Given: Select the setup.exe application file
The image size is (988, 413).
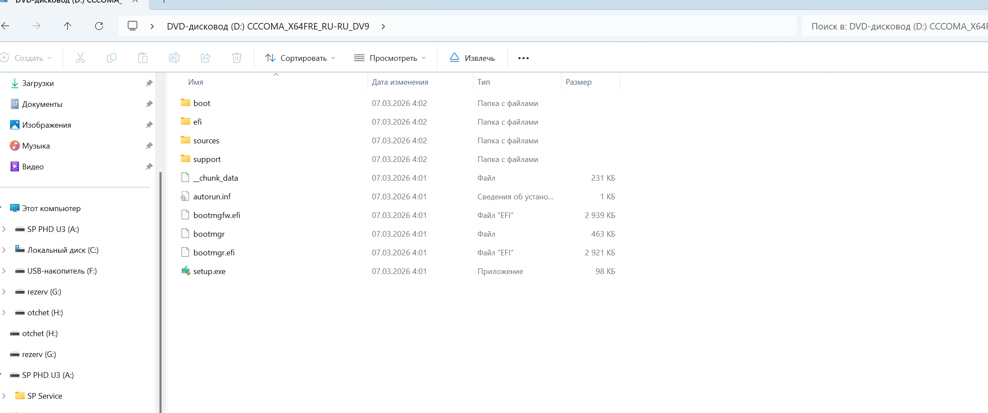Looking at the screenshot, I should click(209, 271).
